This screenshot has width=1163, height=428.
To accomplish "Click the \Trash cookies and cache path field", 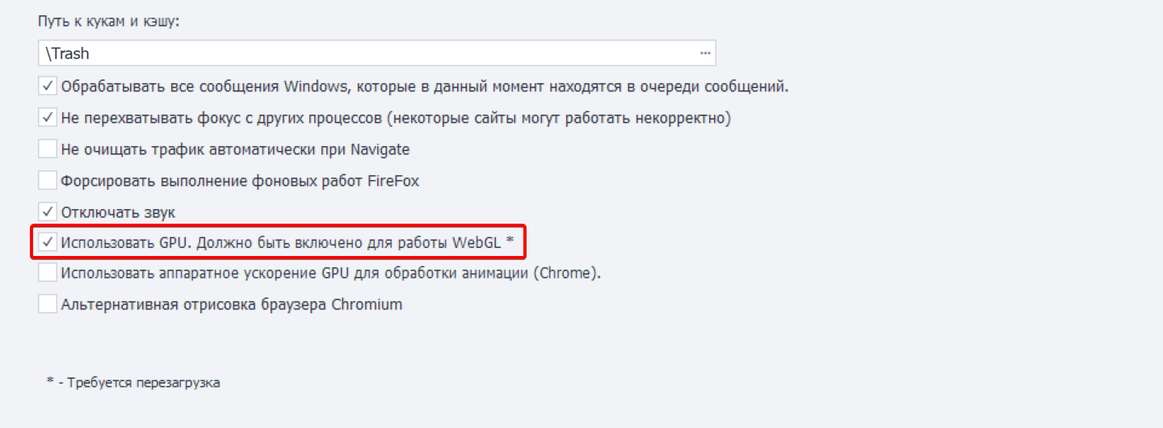I will tap(363, 53).
